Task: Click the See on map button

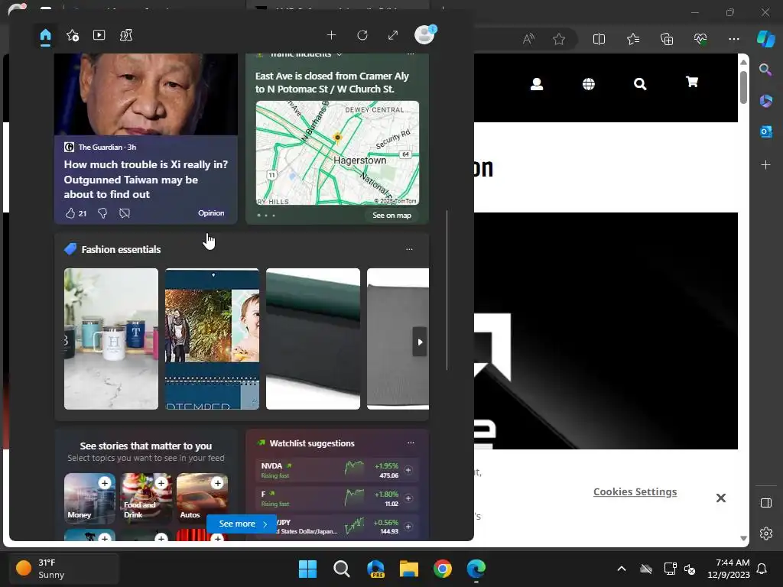Action: point(392,215)
